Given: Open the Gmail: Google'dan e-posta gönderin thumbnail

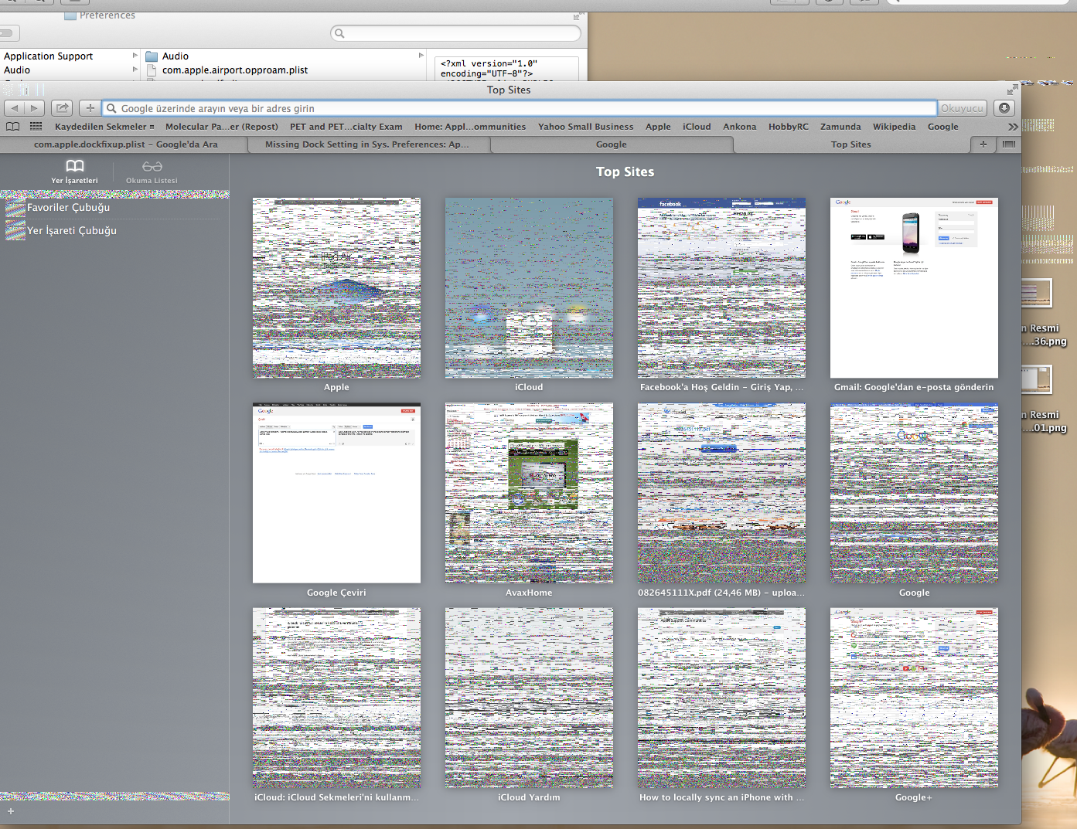Looking at the screenshot, I should (914, 288).
